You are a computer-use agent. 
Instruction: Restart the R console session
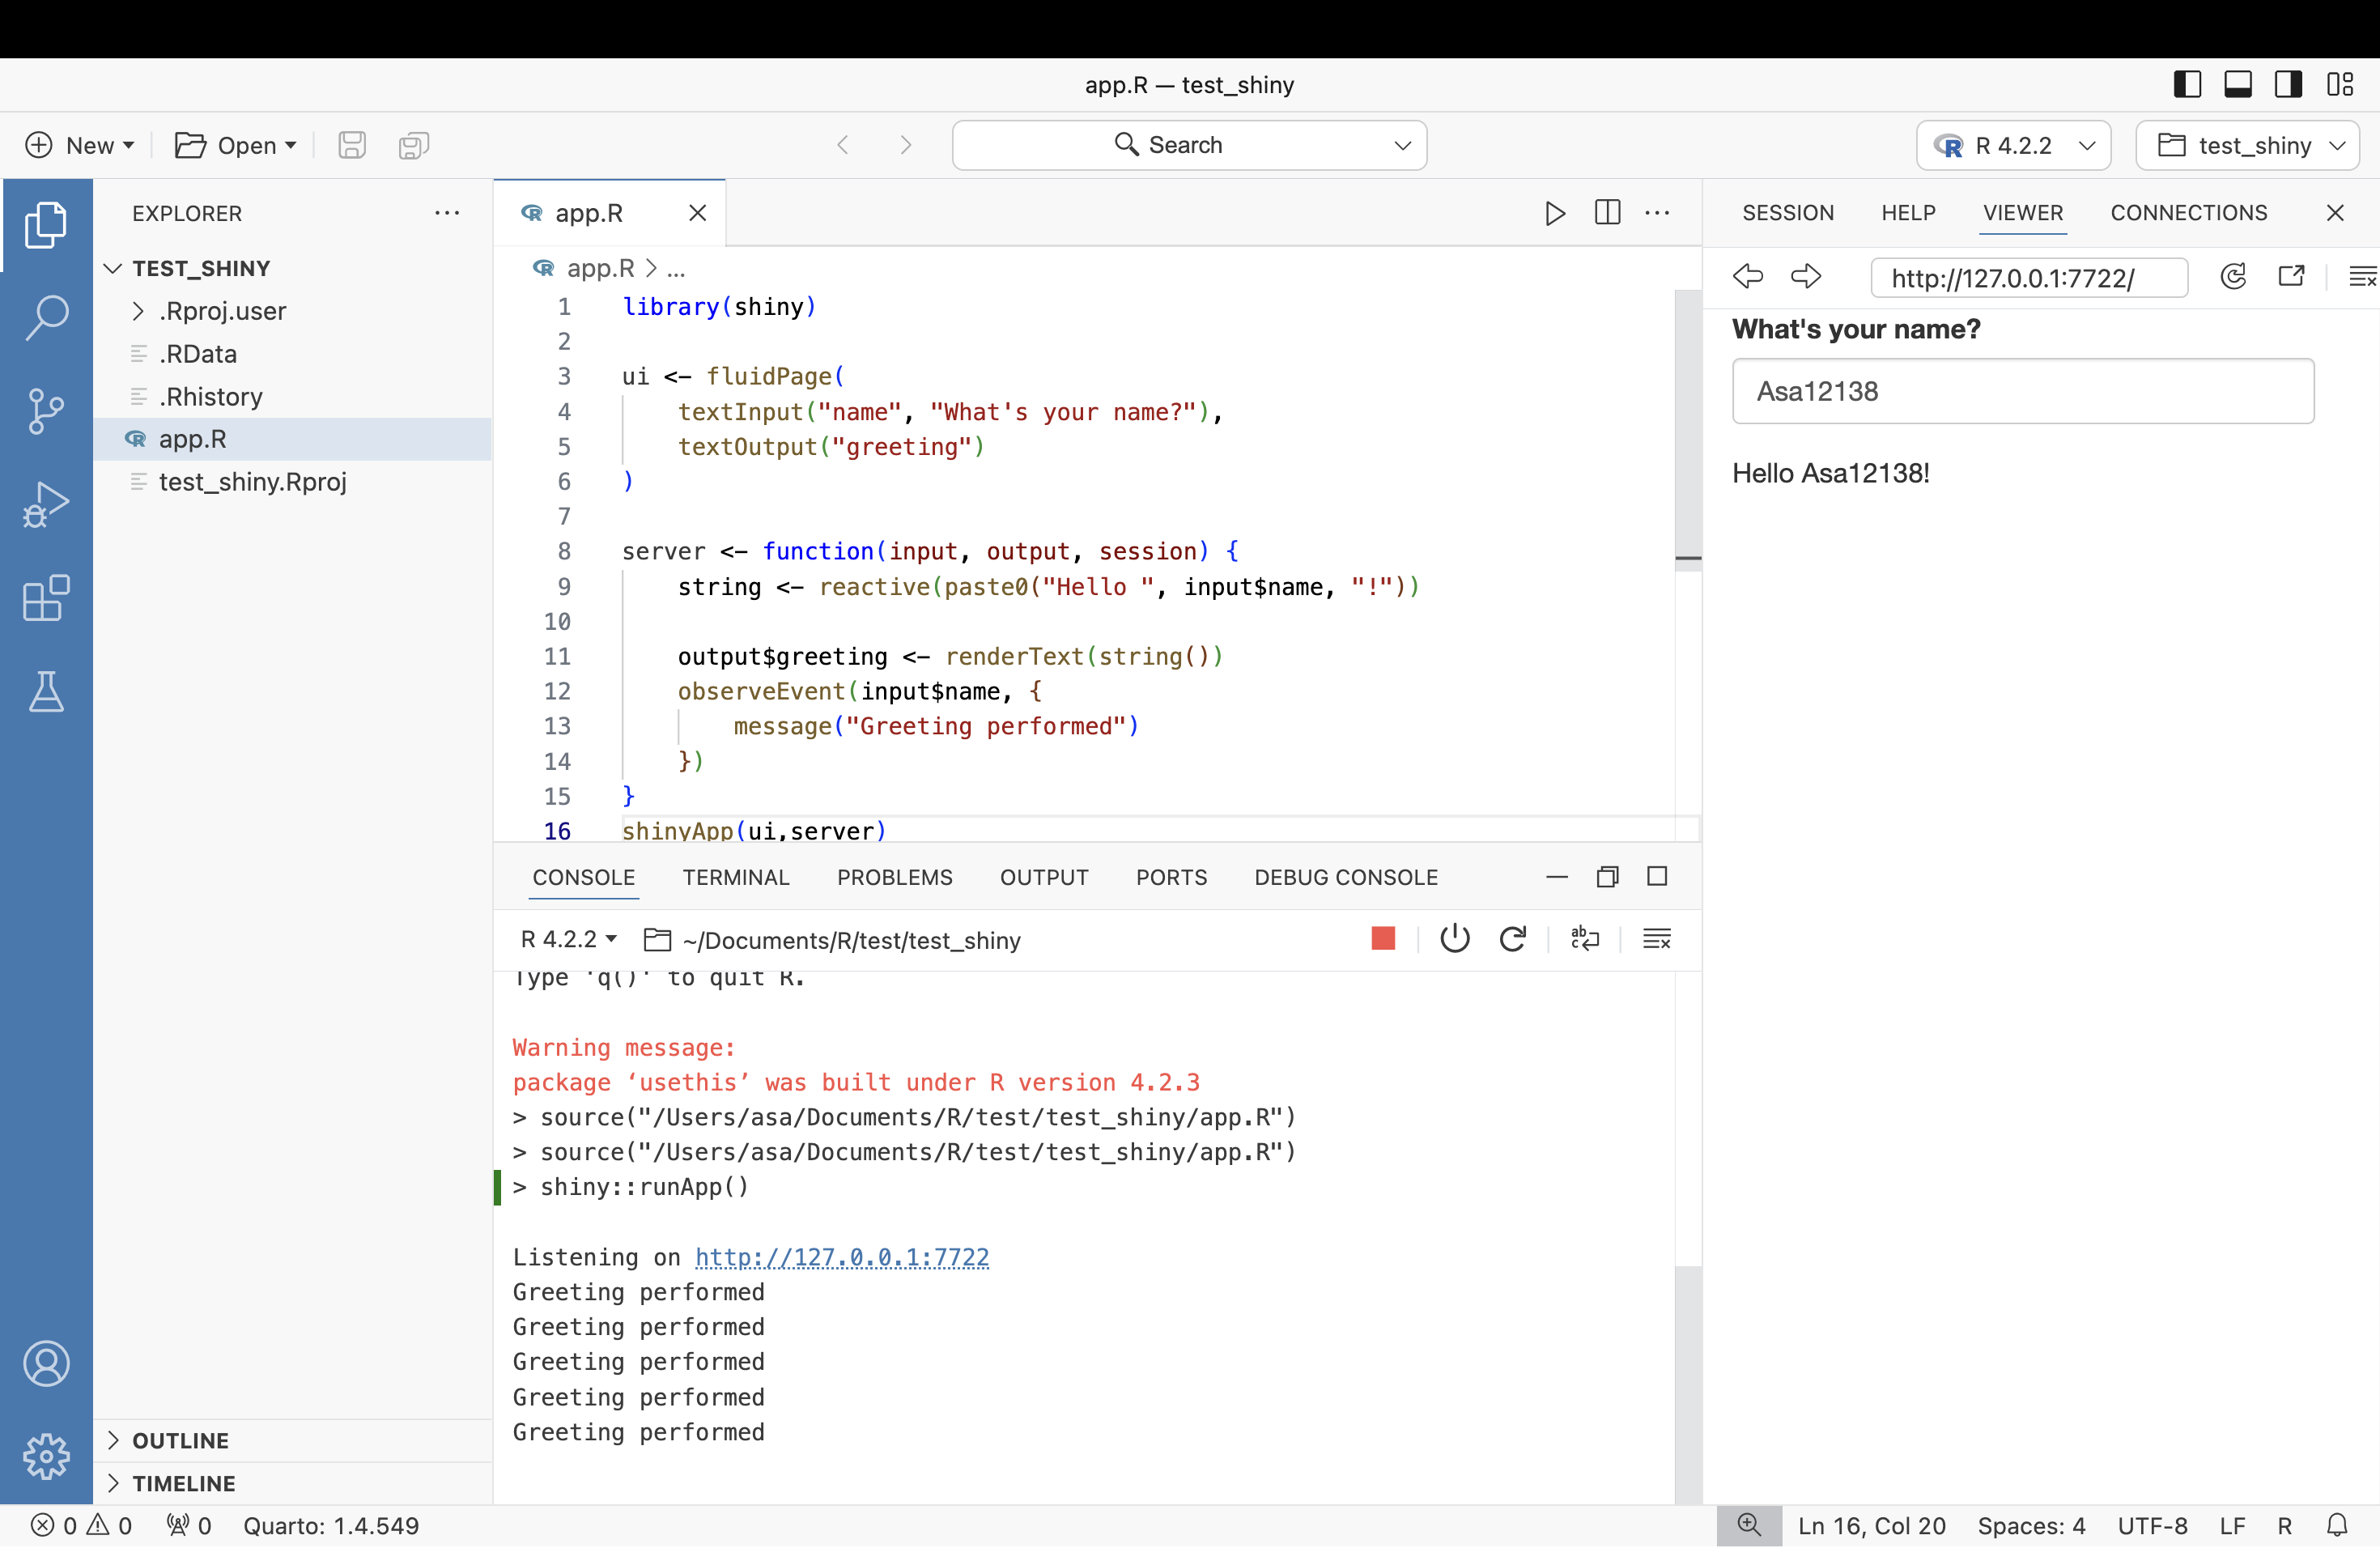pos(1512,938)
